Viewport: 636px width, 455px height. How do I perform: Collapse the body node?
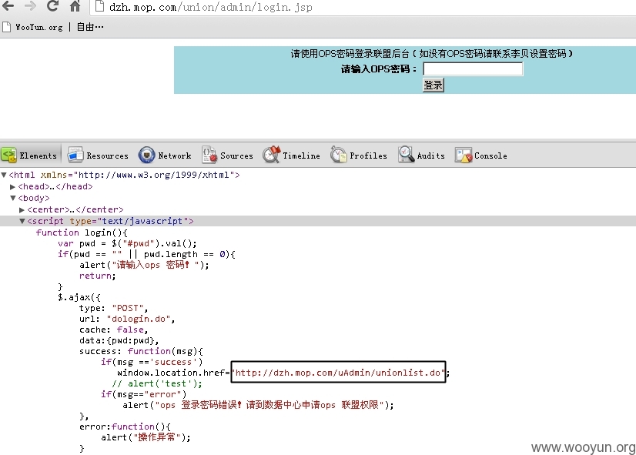13,199
